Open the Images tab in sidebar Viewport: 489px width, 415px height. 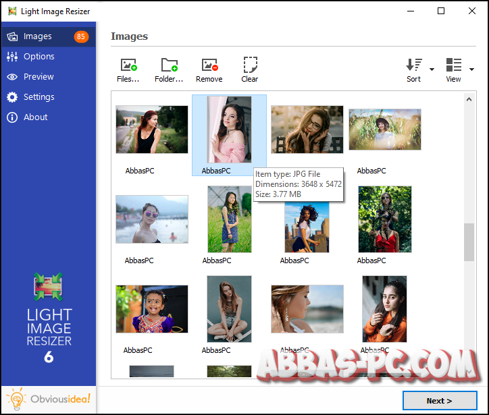(x=38, y=36)
